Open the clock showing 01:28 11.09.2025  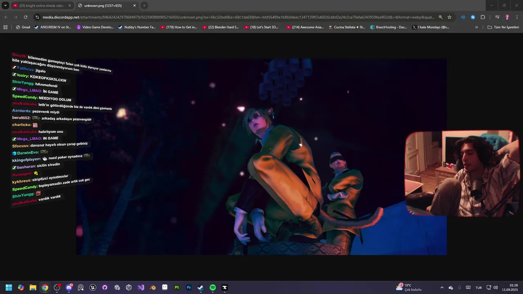click(510, 287)
